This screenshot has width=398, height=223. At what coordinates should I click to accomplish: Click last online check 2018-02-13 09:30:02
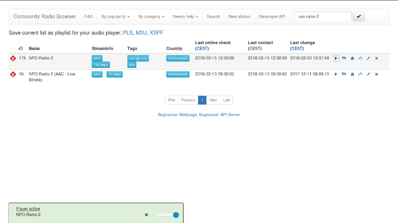pyautogui.click(x=214, y=74)
